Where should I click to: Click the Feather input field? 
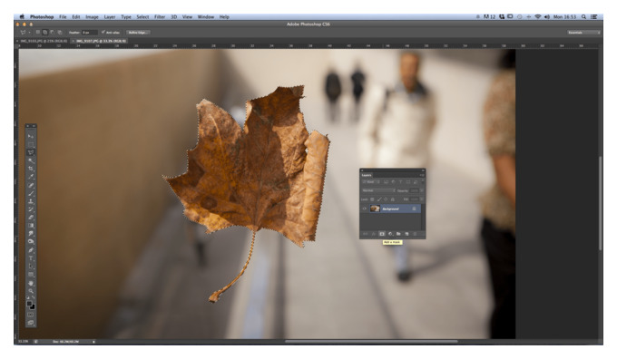pos(89,33)
